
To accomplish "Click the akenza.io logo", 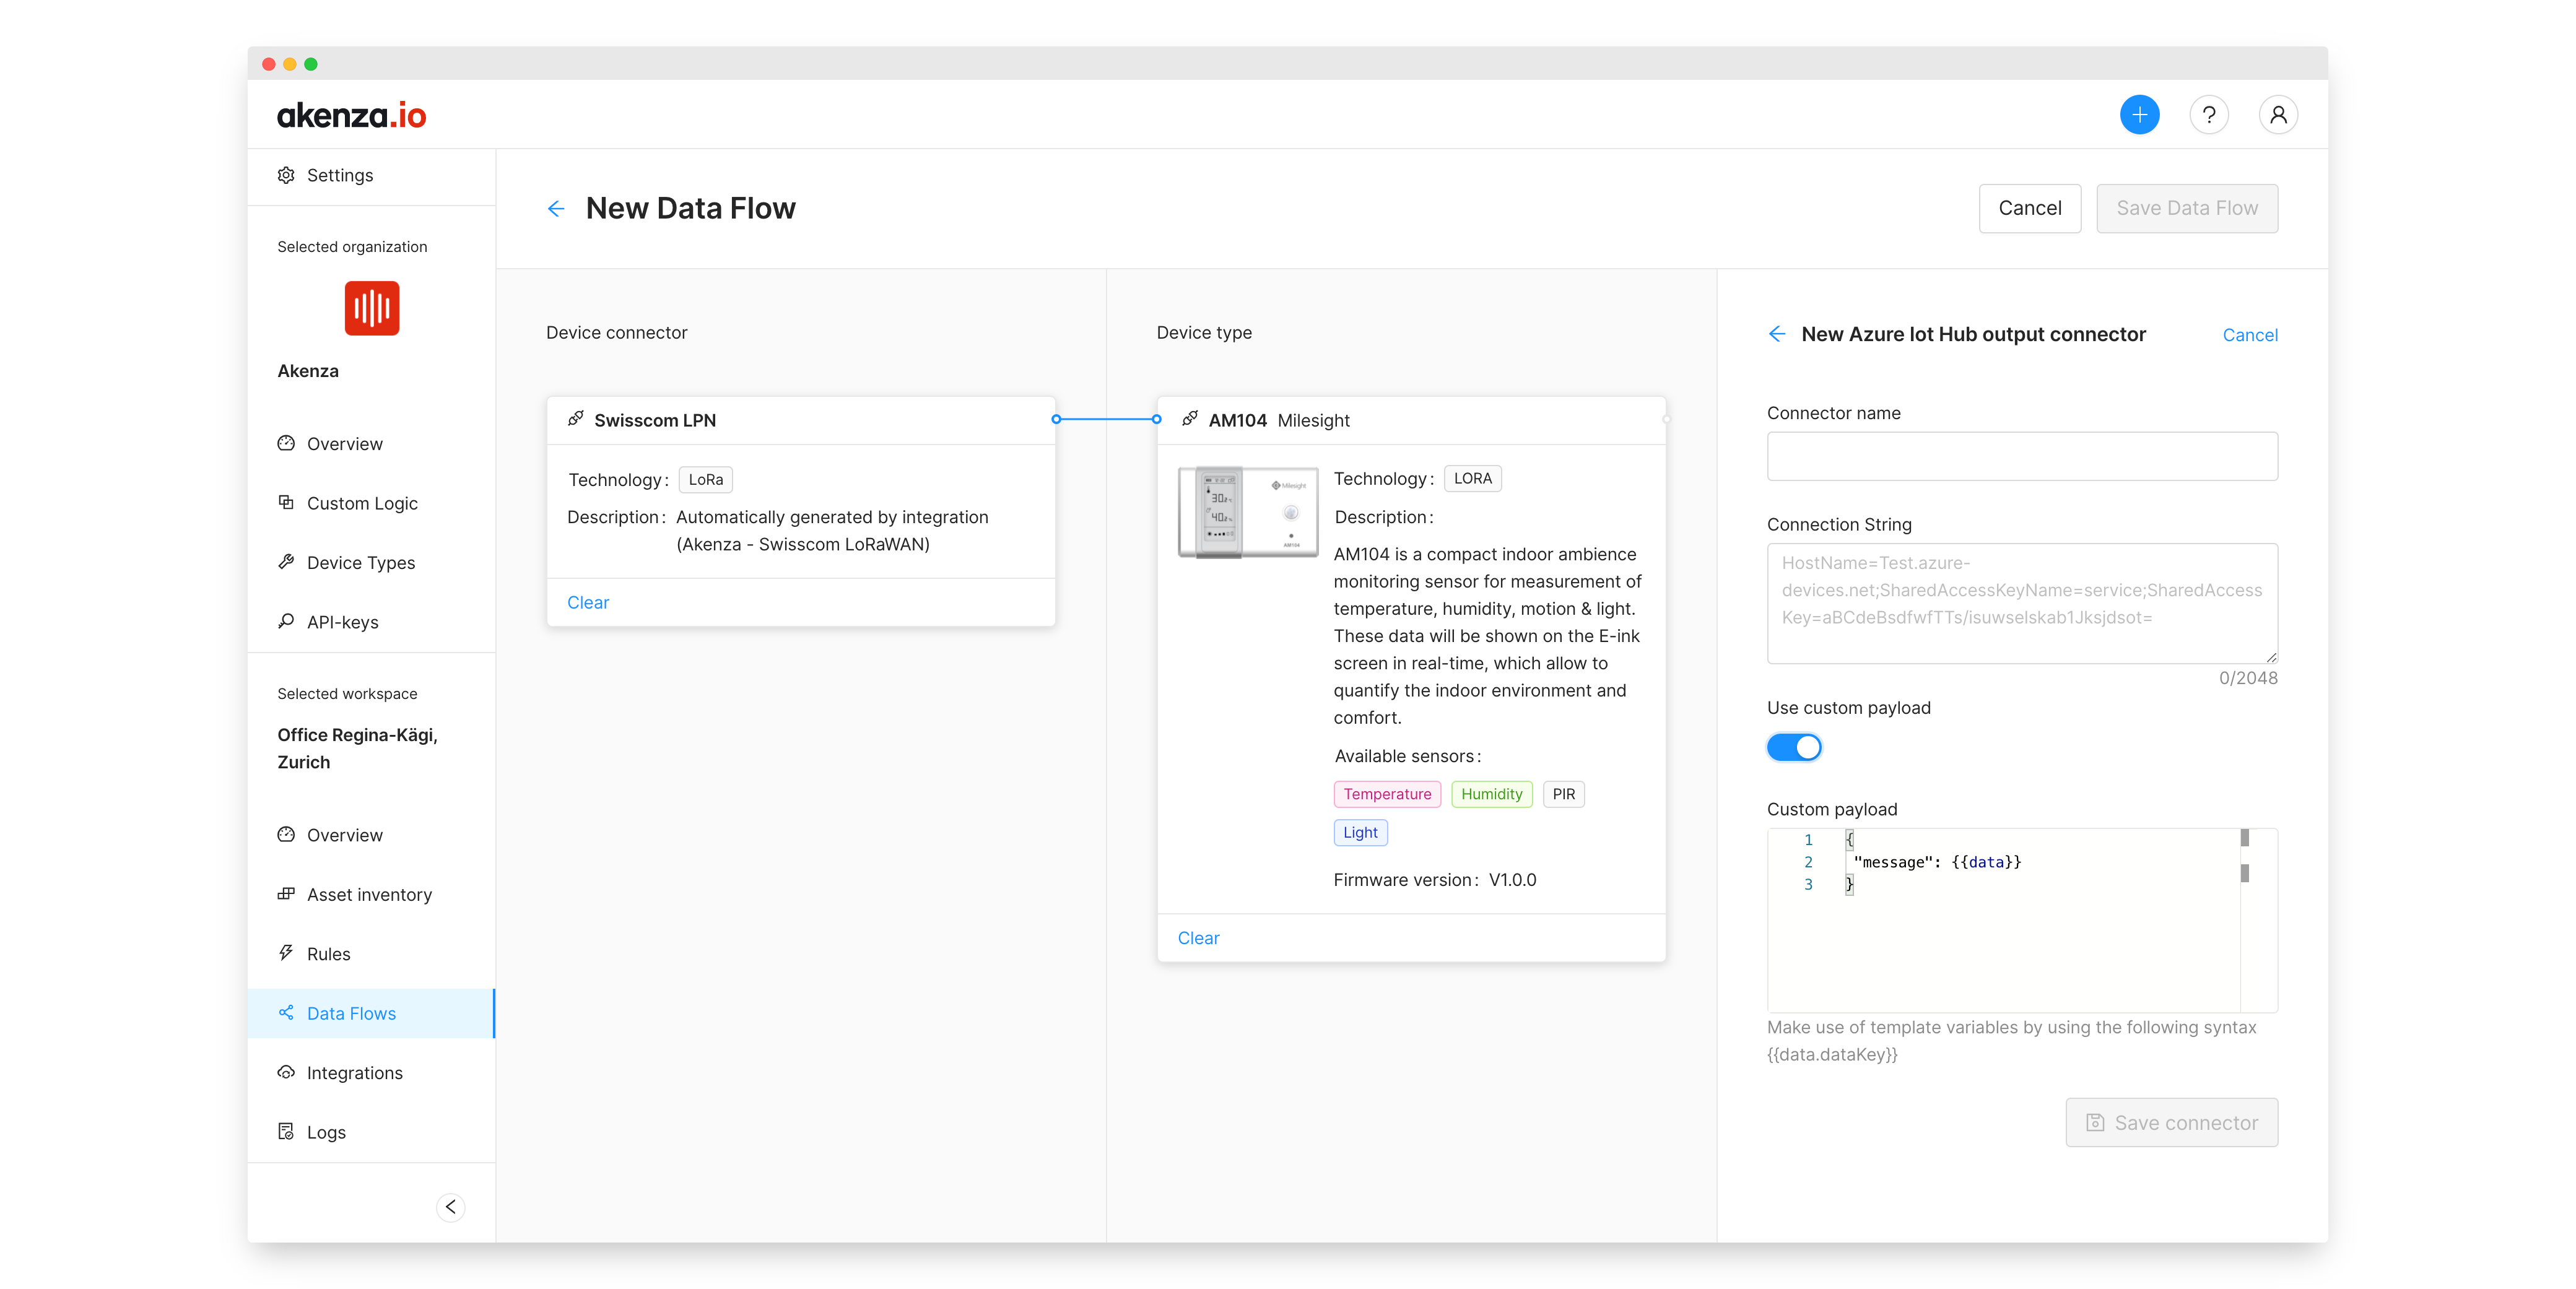I will 351,115.
